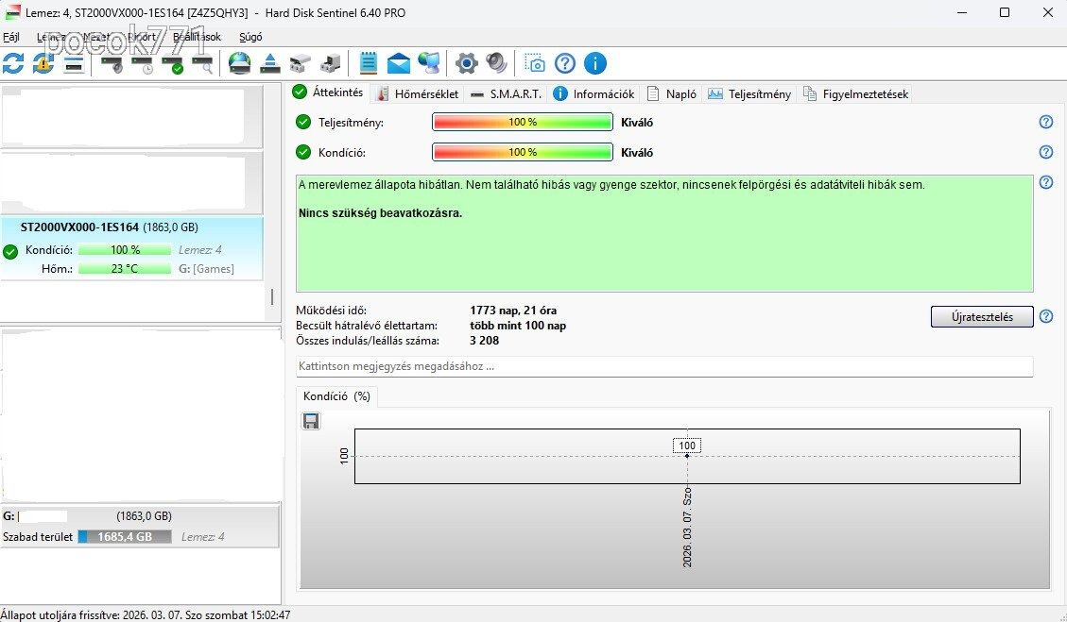Switch to the Hőmérséklet tab

[419, 94]
